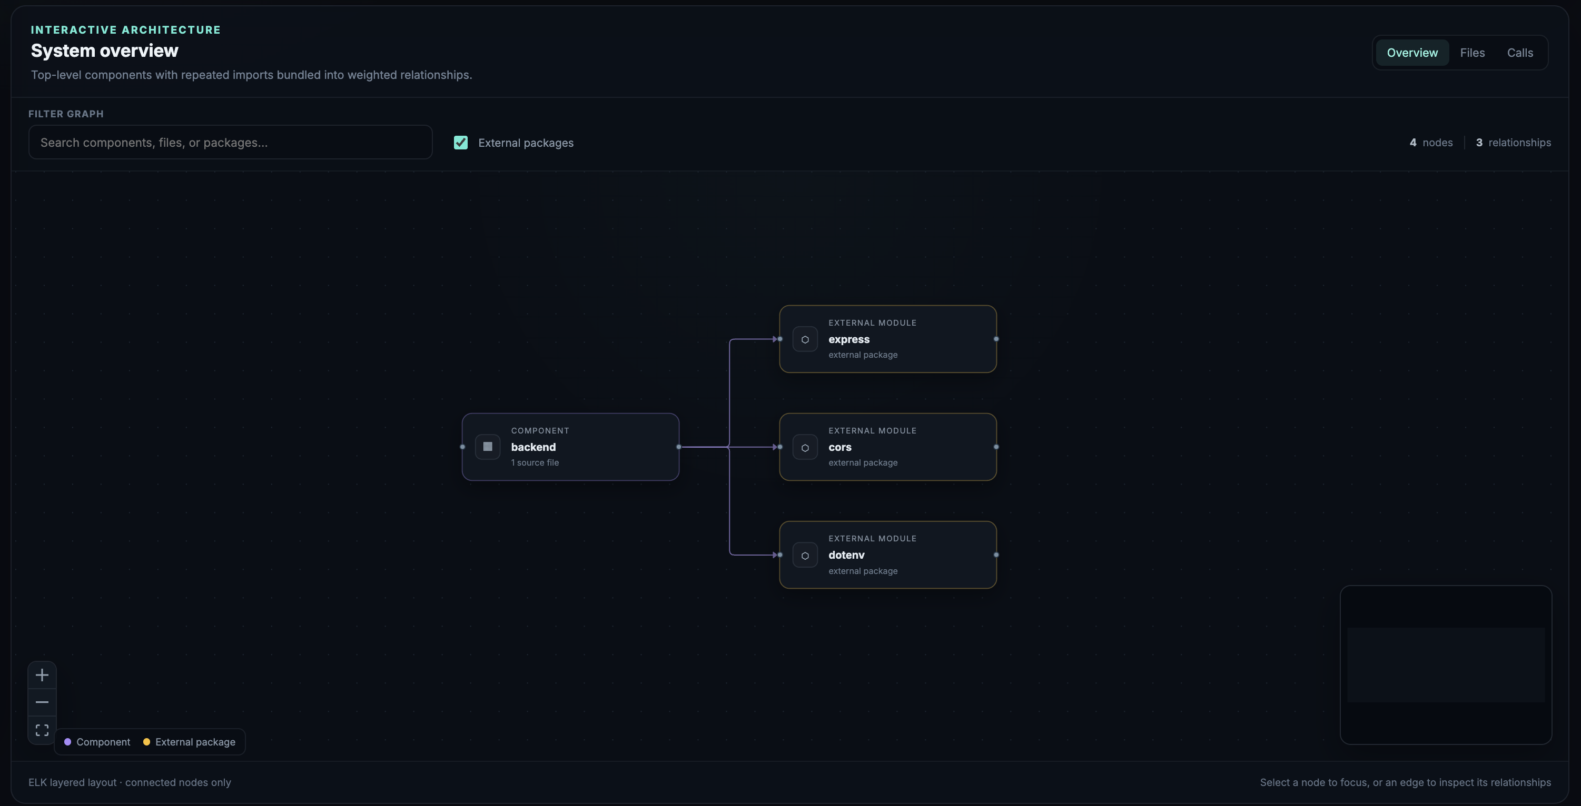Click the '4 nodes' count text
Viewport: 1581px width, 806px height.
pos(1430,142)
